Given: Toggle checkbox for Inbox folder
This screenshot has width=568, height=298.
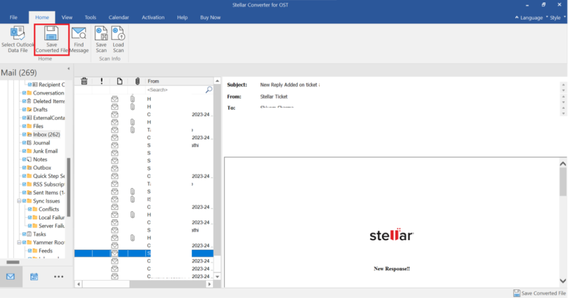Looking at the screenshot, I should [24, 134].
